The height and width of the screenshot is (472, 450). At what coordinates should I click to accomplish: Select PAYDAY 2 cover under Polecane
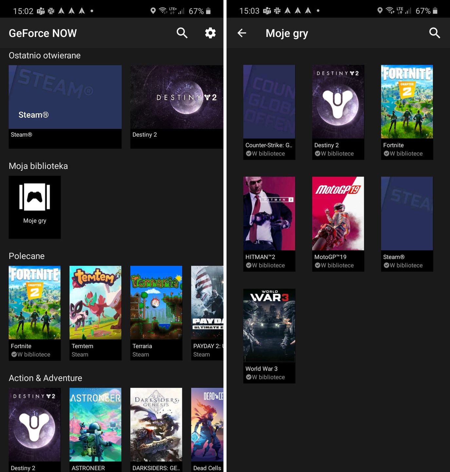(207, 303)
